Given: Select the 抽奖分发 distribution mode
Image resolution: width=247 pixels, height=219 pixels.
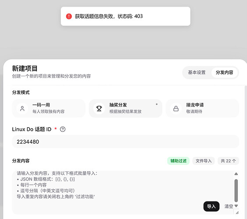Looking at the screenshot, I should click(x=126, y=108).
